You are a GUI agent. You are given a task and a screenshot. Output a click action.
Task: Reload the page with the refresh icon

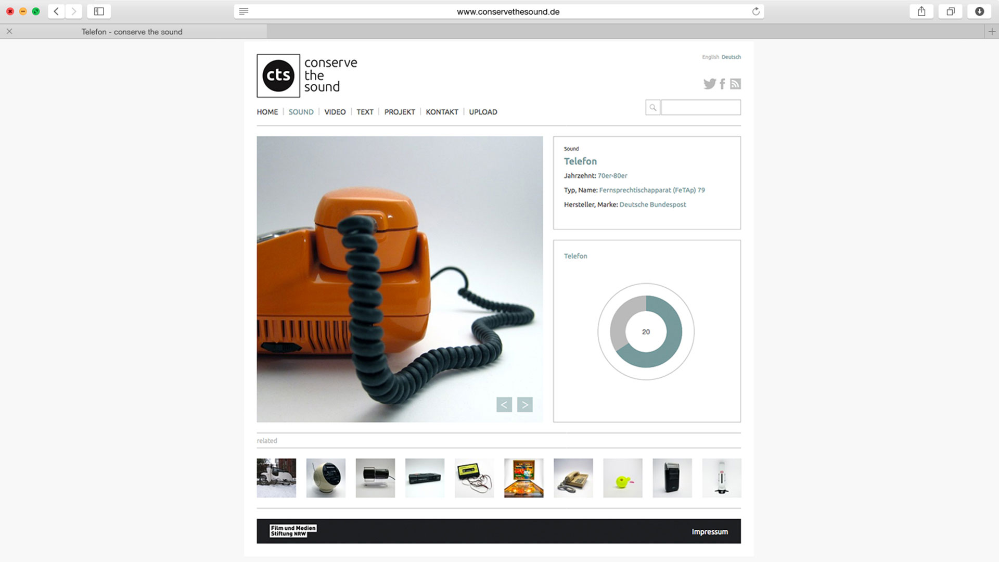point(755,11)
